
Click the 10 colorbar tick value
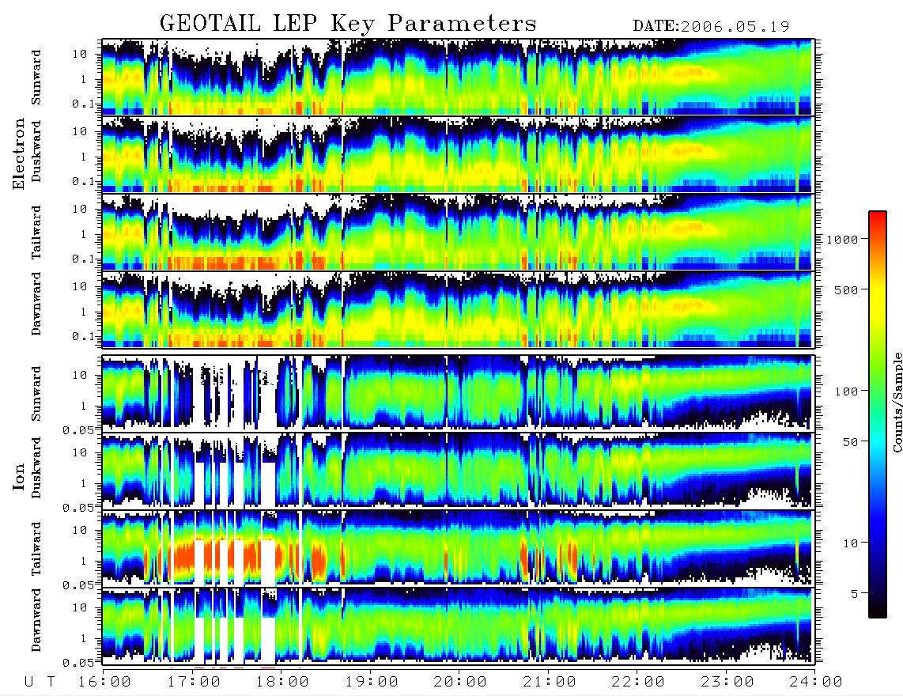(850, 543)
